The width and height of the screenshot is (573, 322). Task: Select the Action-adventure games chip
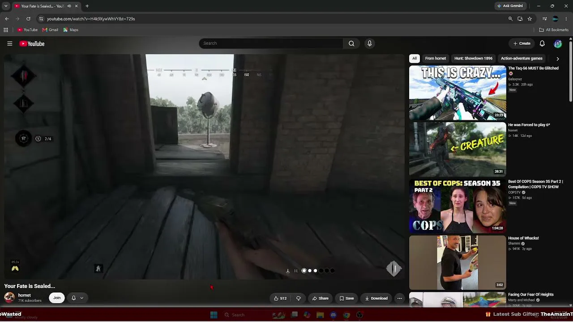click(x=522, y=59)
